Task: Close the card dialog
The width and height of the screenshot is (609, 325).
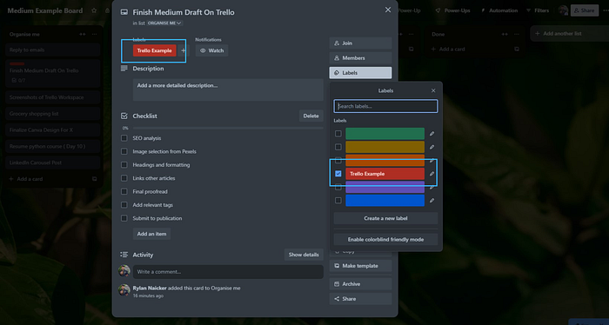Action: pos(388,10)
